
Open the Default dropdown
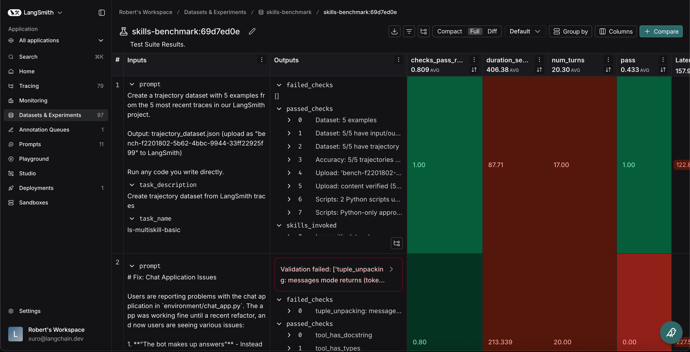point(525,31)
